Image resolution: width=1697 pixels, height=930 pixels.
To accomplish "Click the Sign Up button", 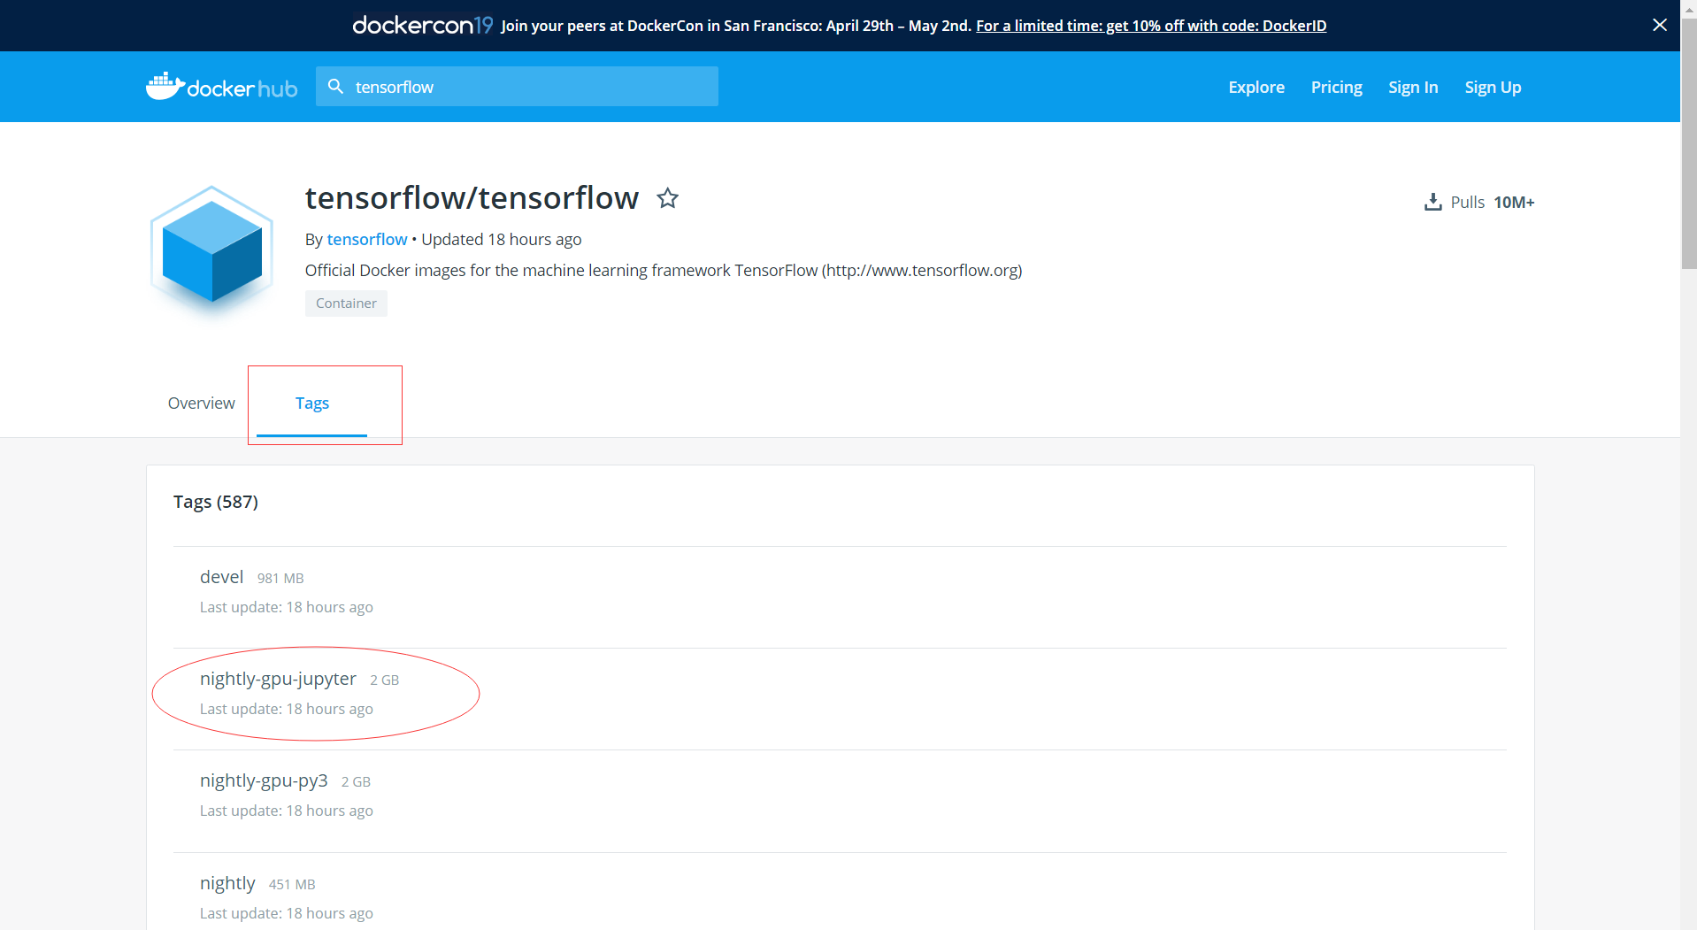I will (x=1492, y=87).
